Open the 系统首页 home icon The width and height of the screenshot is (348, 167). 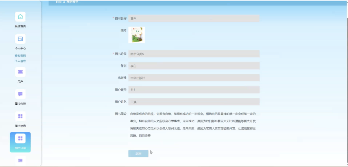tap(20, 17)
